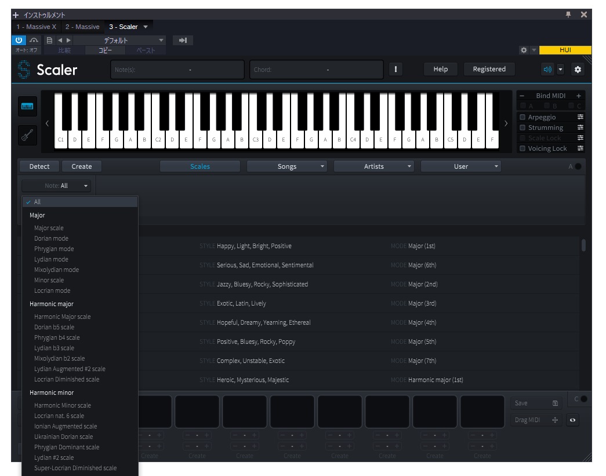Viewport: 606px width, 476px height.
Task: Toggle Bind MIDI A checkbox
Action: 523,106
